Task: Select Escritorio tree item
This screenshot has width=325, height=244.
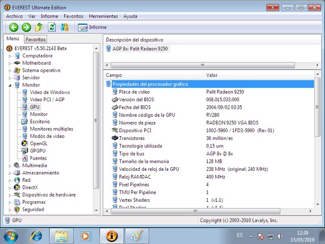Action: [x=40, y=121]
